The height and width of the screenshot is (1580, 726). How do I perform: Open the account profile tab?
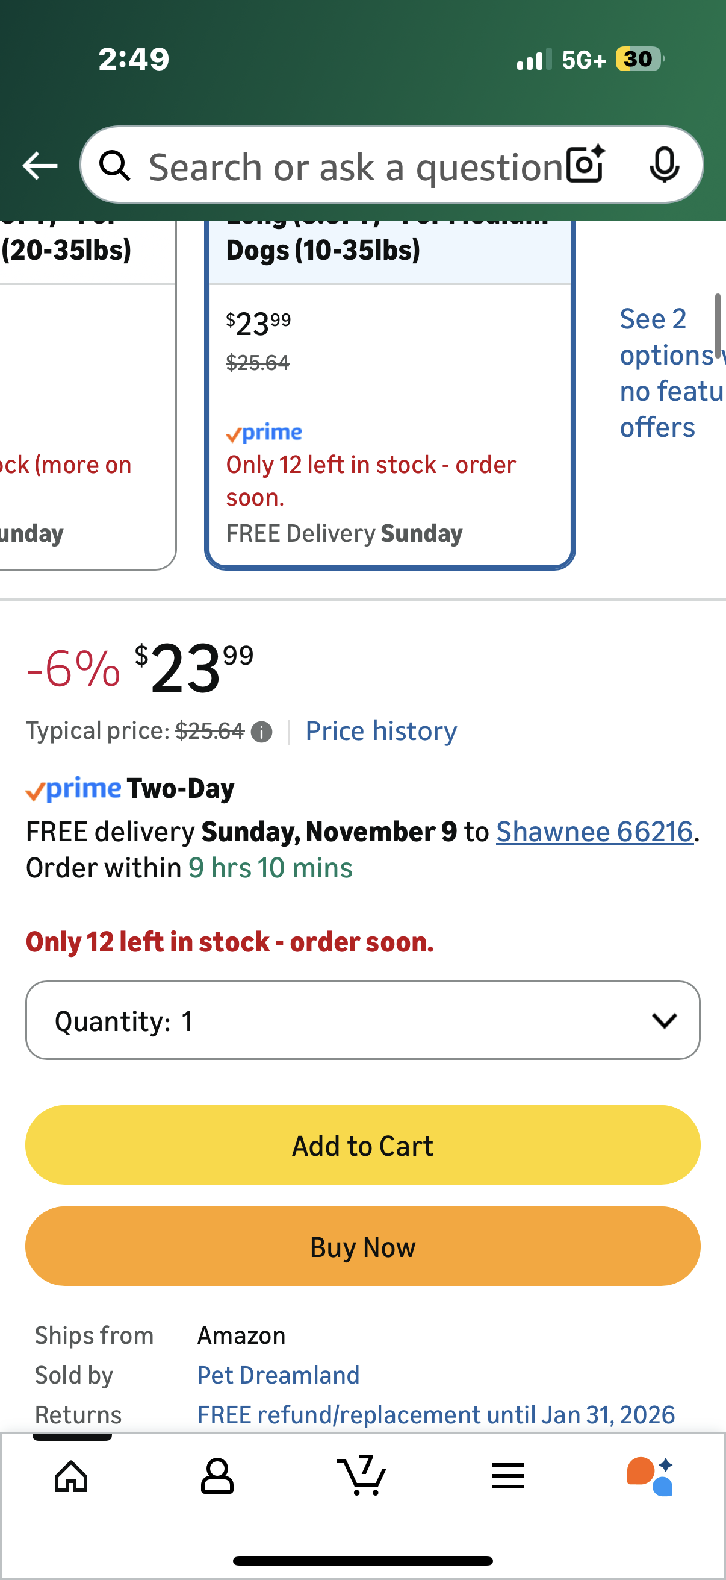tap(217, 1476)
